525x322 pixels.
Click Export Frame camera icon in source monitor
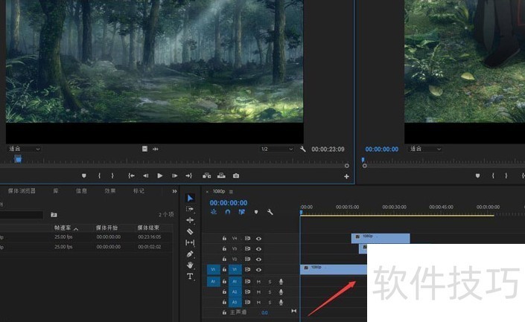[x=236, y=176]
